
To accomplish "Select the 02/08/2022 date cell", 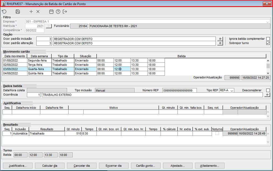I will point(15,65).
